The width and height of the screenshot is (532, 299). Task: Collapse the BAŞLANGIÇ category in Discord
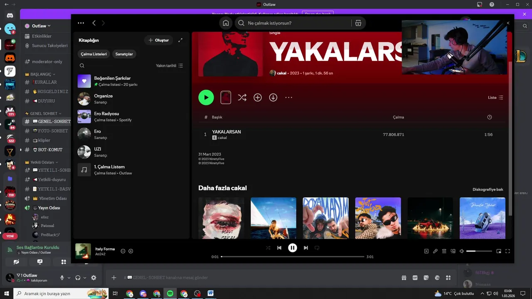(40, 74)
